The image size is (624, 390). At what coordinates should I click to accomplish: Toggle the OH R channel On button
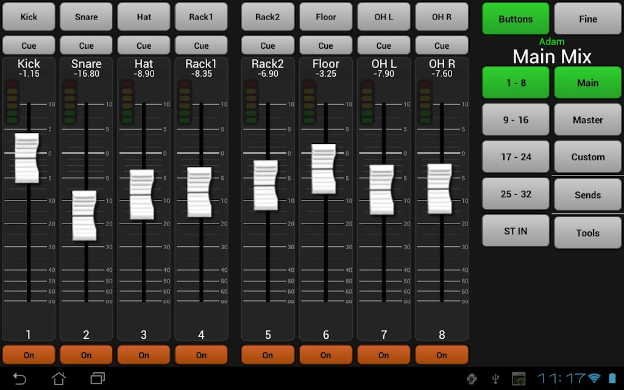point(442,355)
